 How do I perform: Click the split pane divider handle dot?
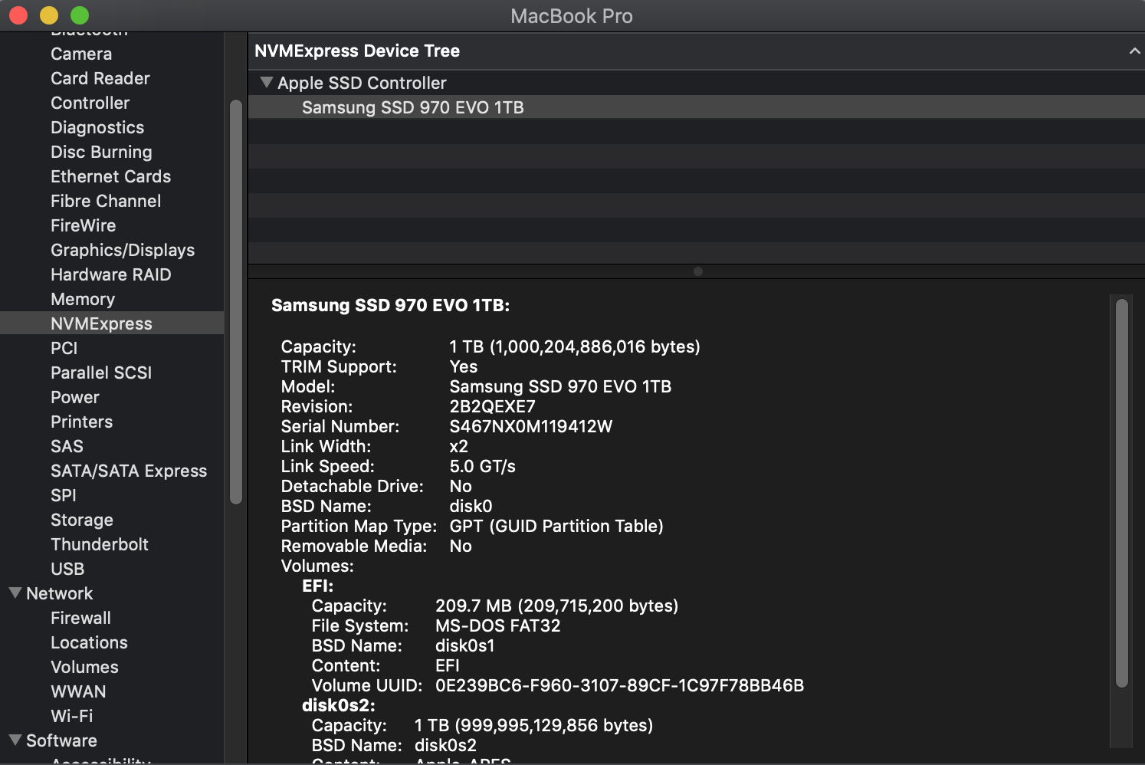click(x=697, y=271)
